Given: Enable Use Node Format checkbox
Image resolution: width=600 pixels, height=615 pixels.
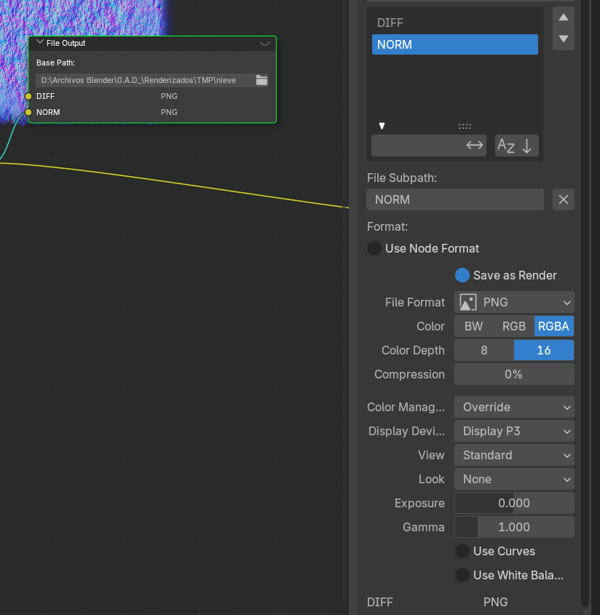Looking at the screenshot, I should coord(374,248).
